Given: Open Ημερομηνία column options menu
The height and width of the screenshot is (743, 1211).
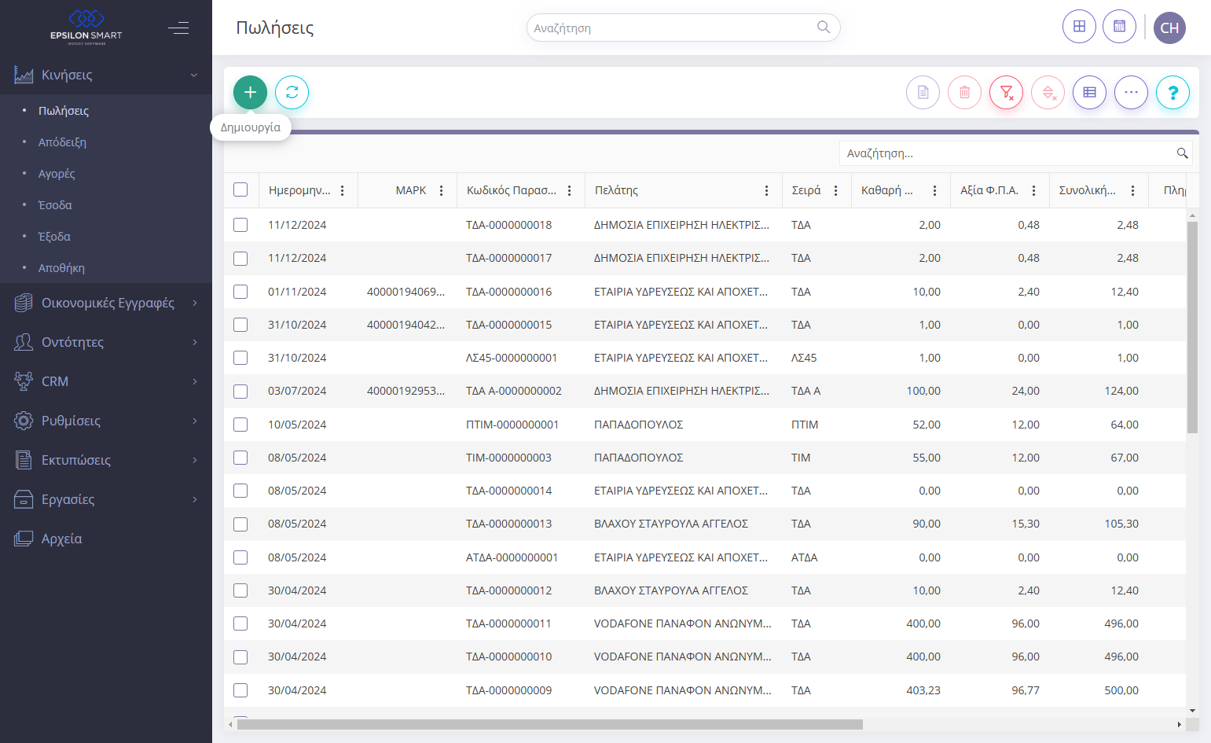Looking at the screenshot, I should click(343, 190).
